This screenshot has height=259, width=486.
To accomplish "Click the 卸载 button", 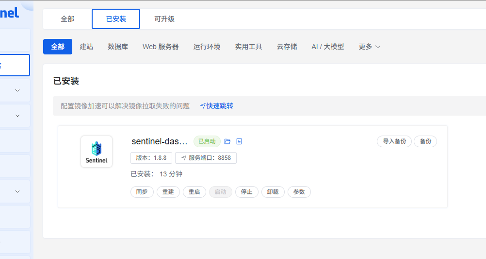I will pos(273,192).
